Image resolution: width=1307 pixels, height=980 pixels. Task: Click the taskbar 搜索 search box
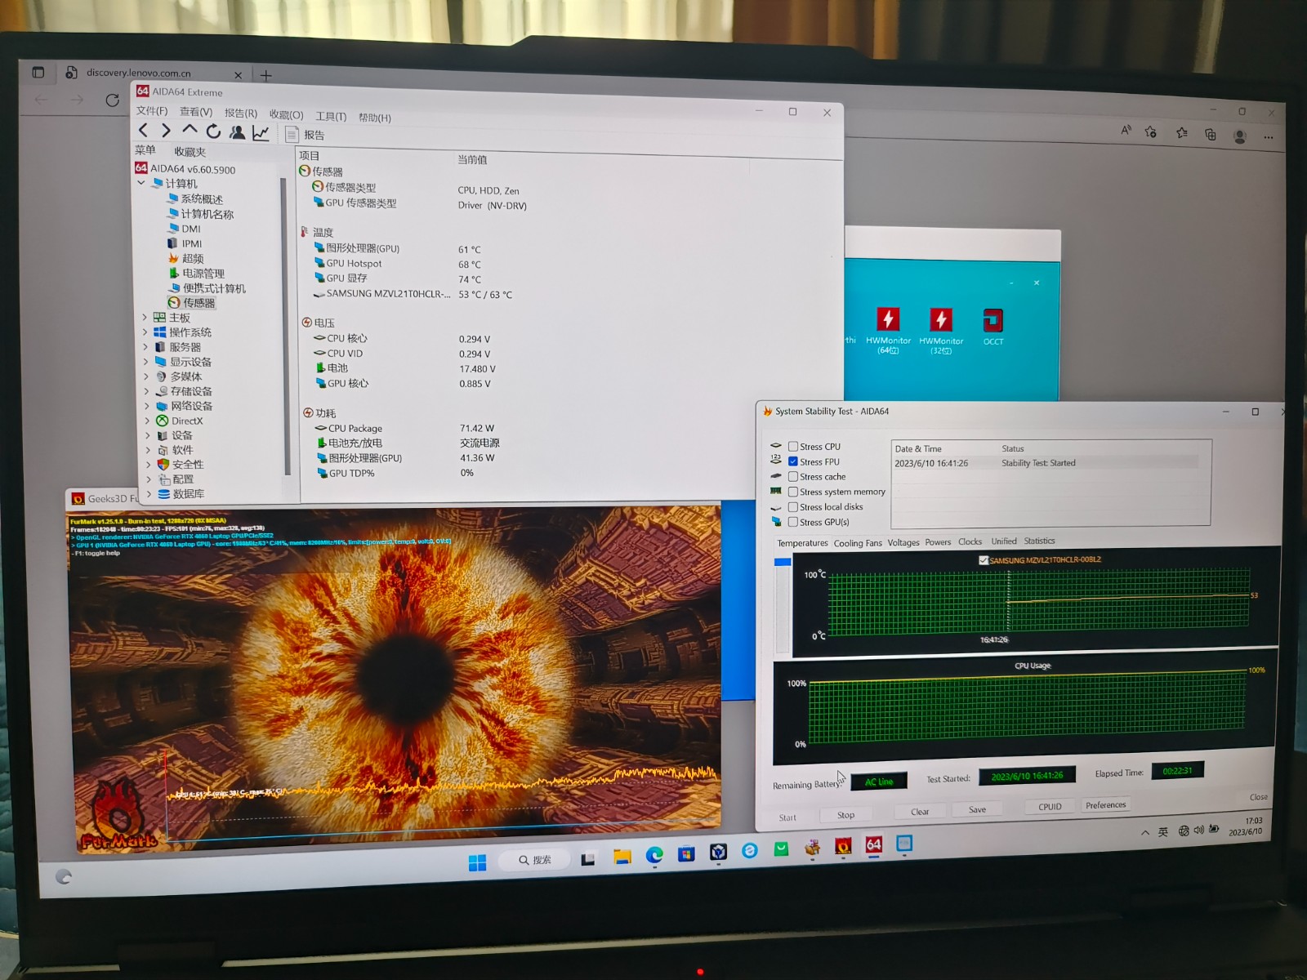(535, 860)
